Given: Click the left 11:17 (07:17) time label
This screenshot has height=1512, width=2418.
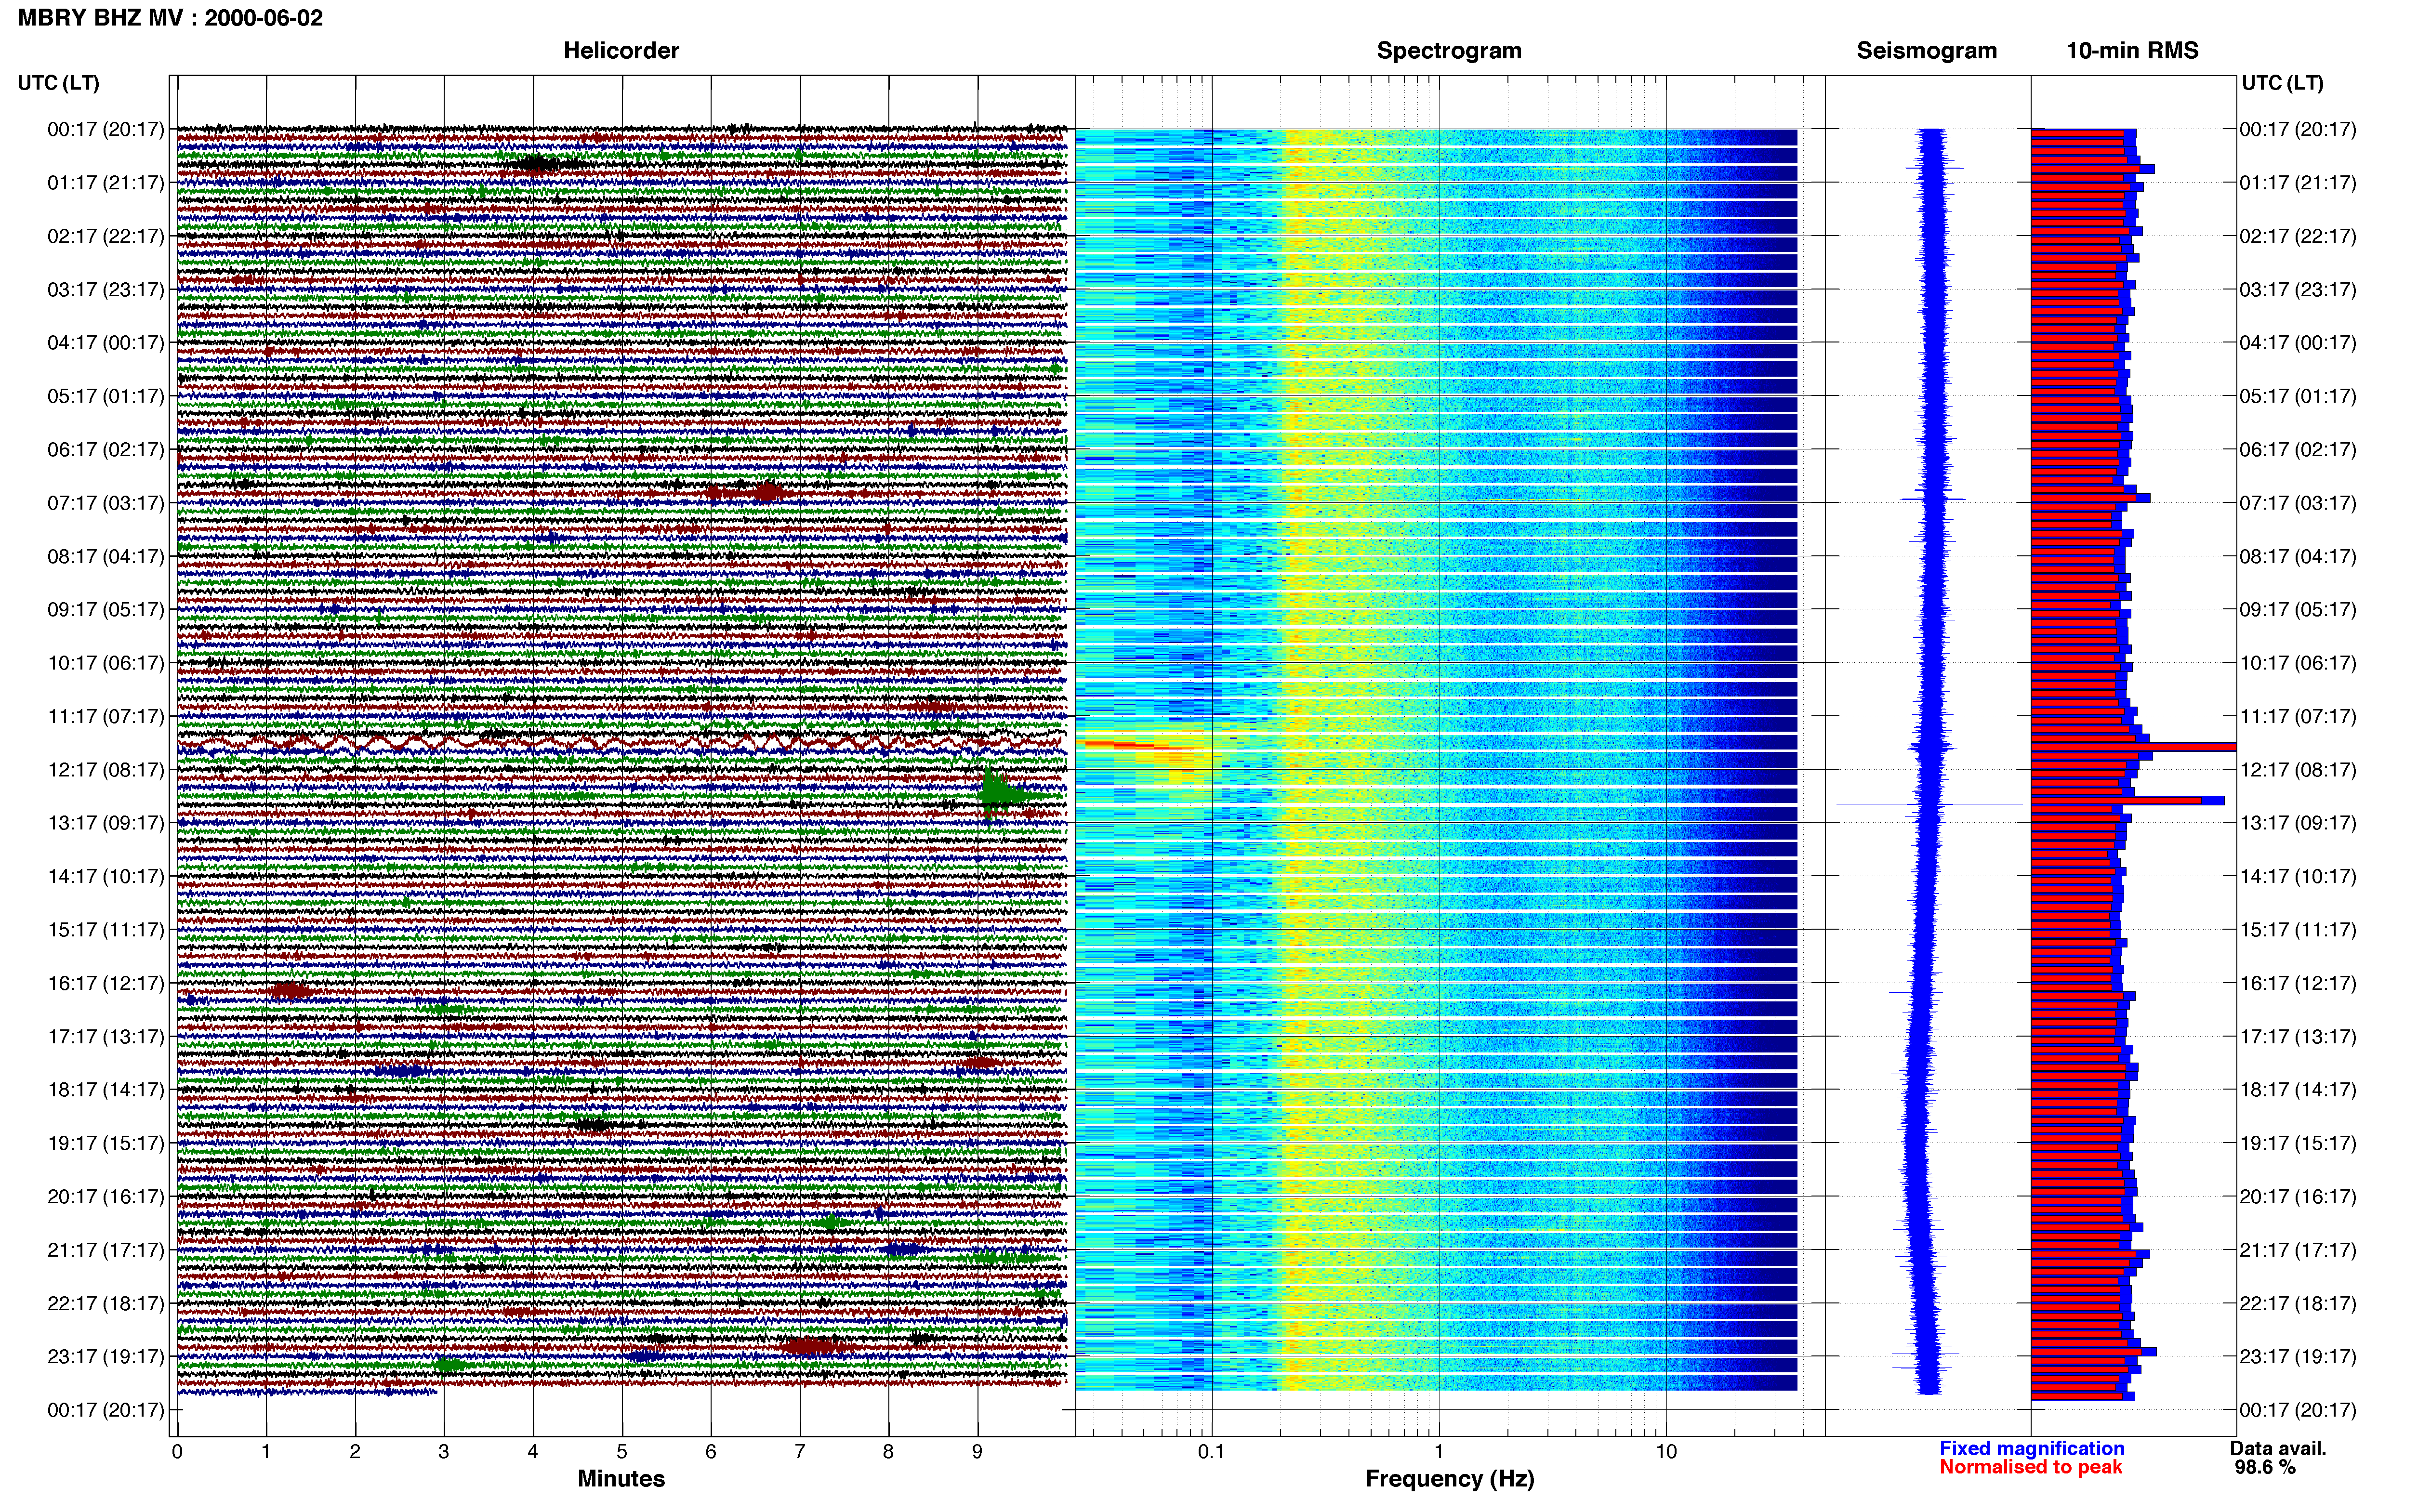Looking at the screenshot, I should pos(106,716).
